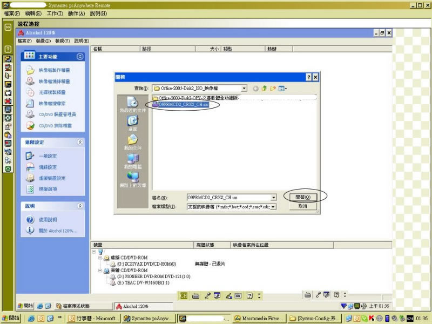Click Macromedia Fireworks taskbar button

(x=259, y=319)
